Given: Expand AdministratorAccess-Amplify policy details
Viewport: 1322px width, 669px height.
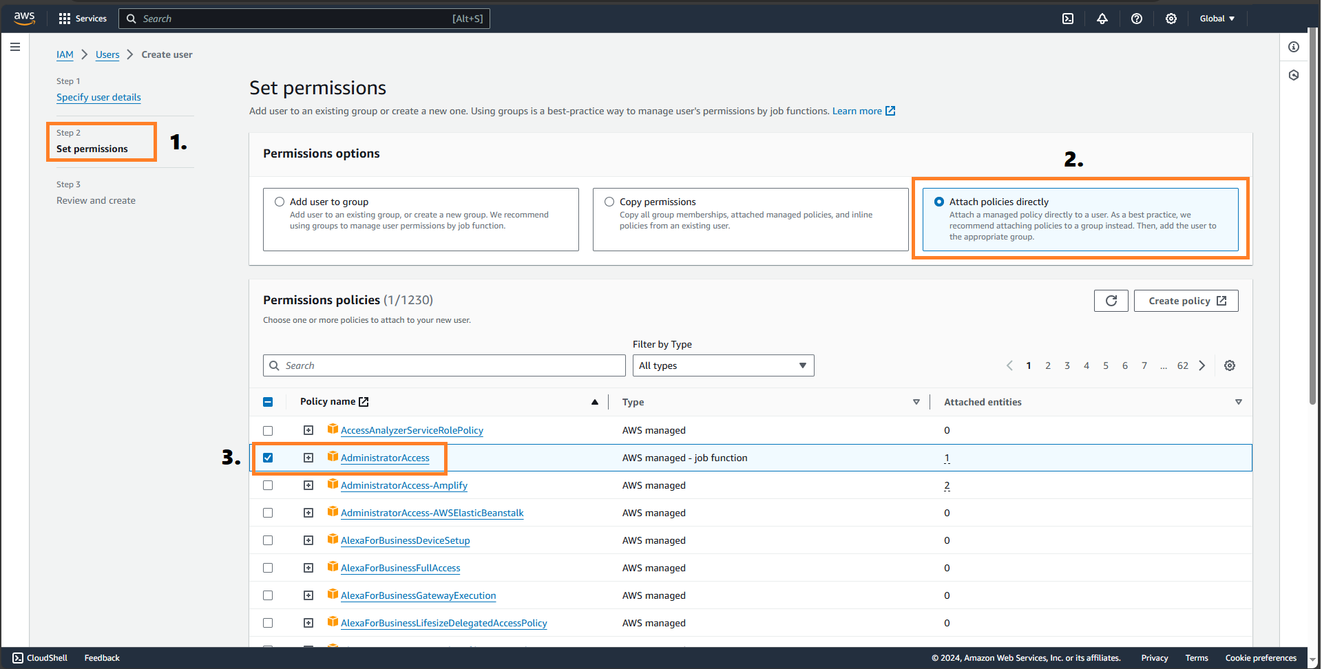Looking at the screenshot, I should (x=308, y=485).
